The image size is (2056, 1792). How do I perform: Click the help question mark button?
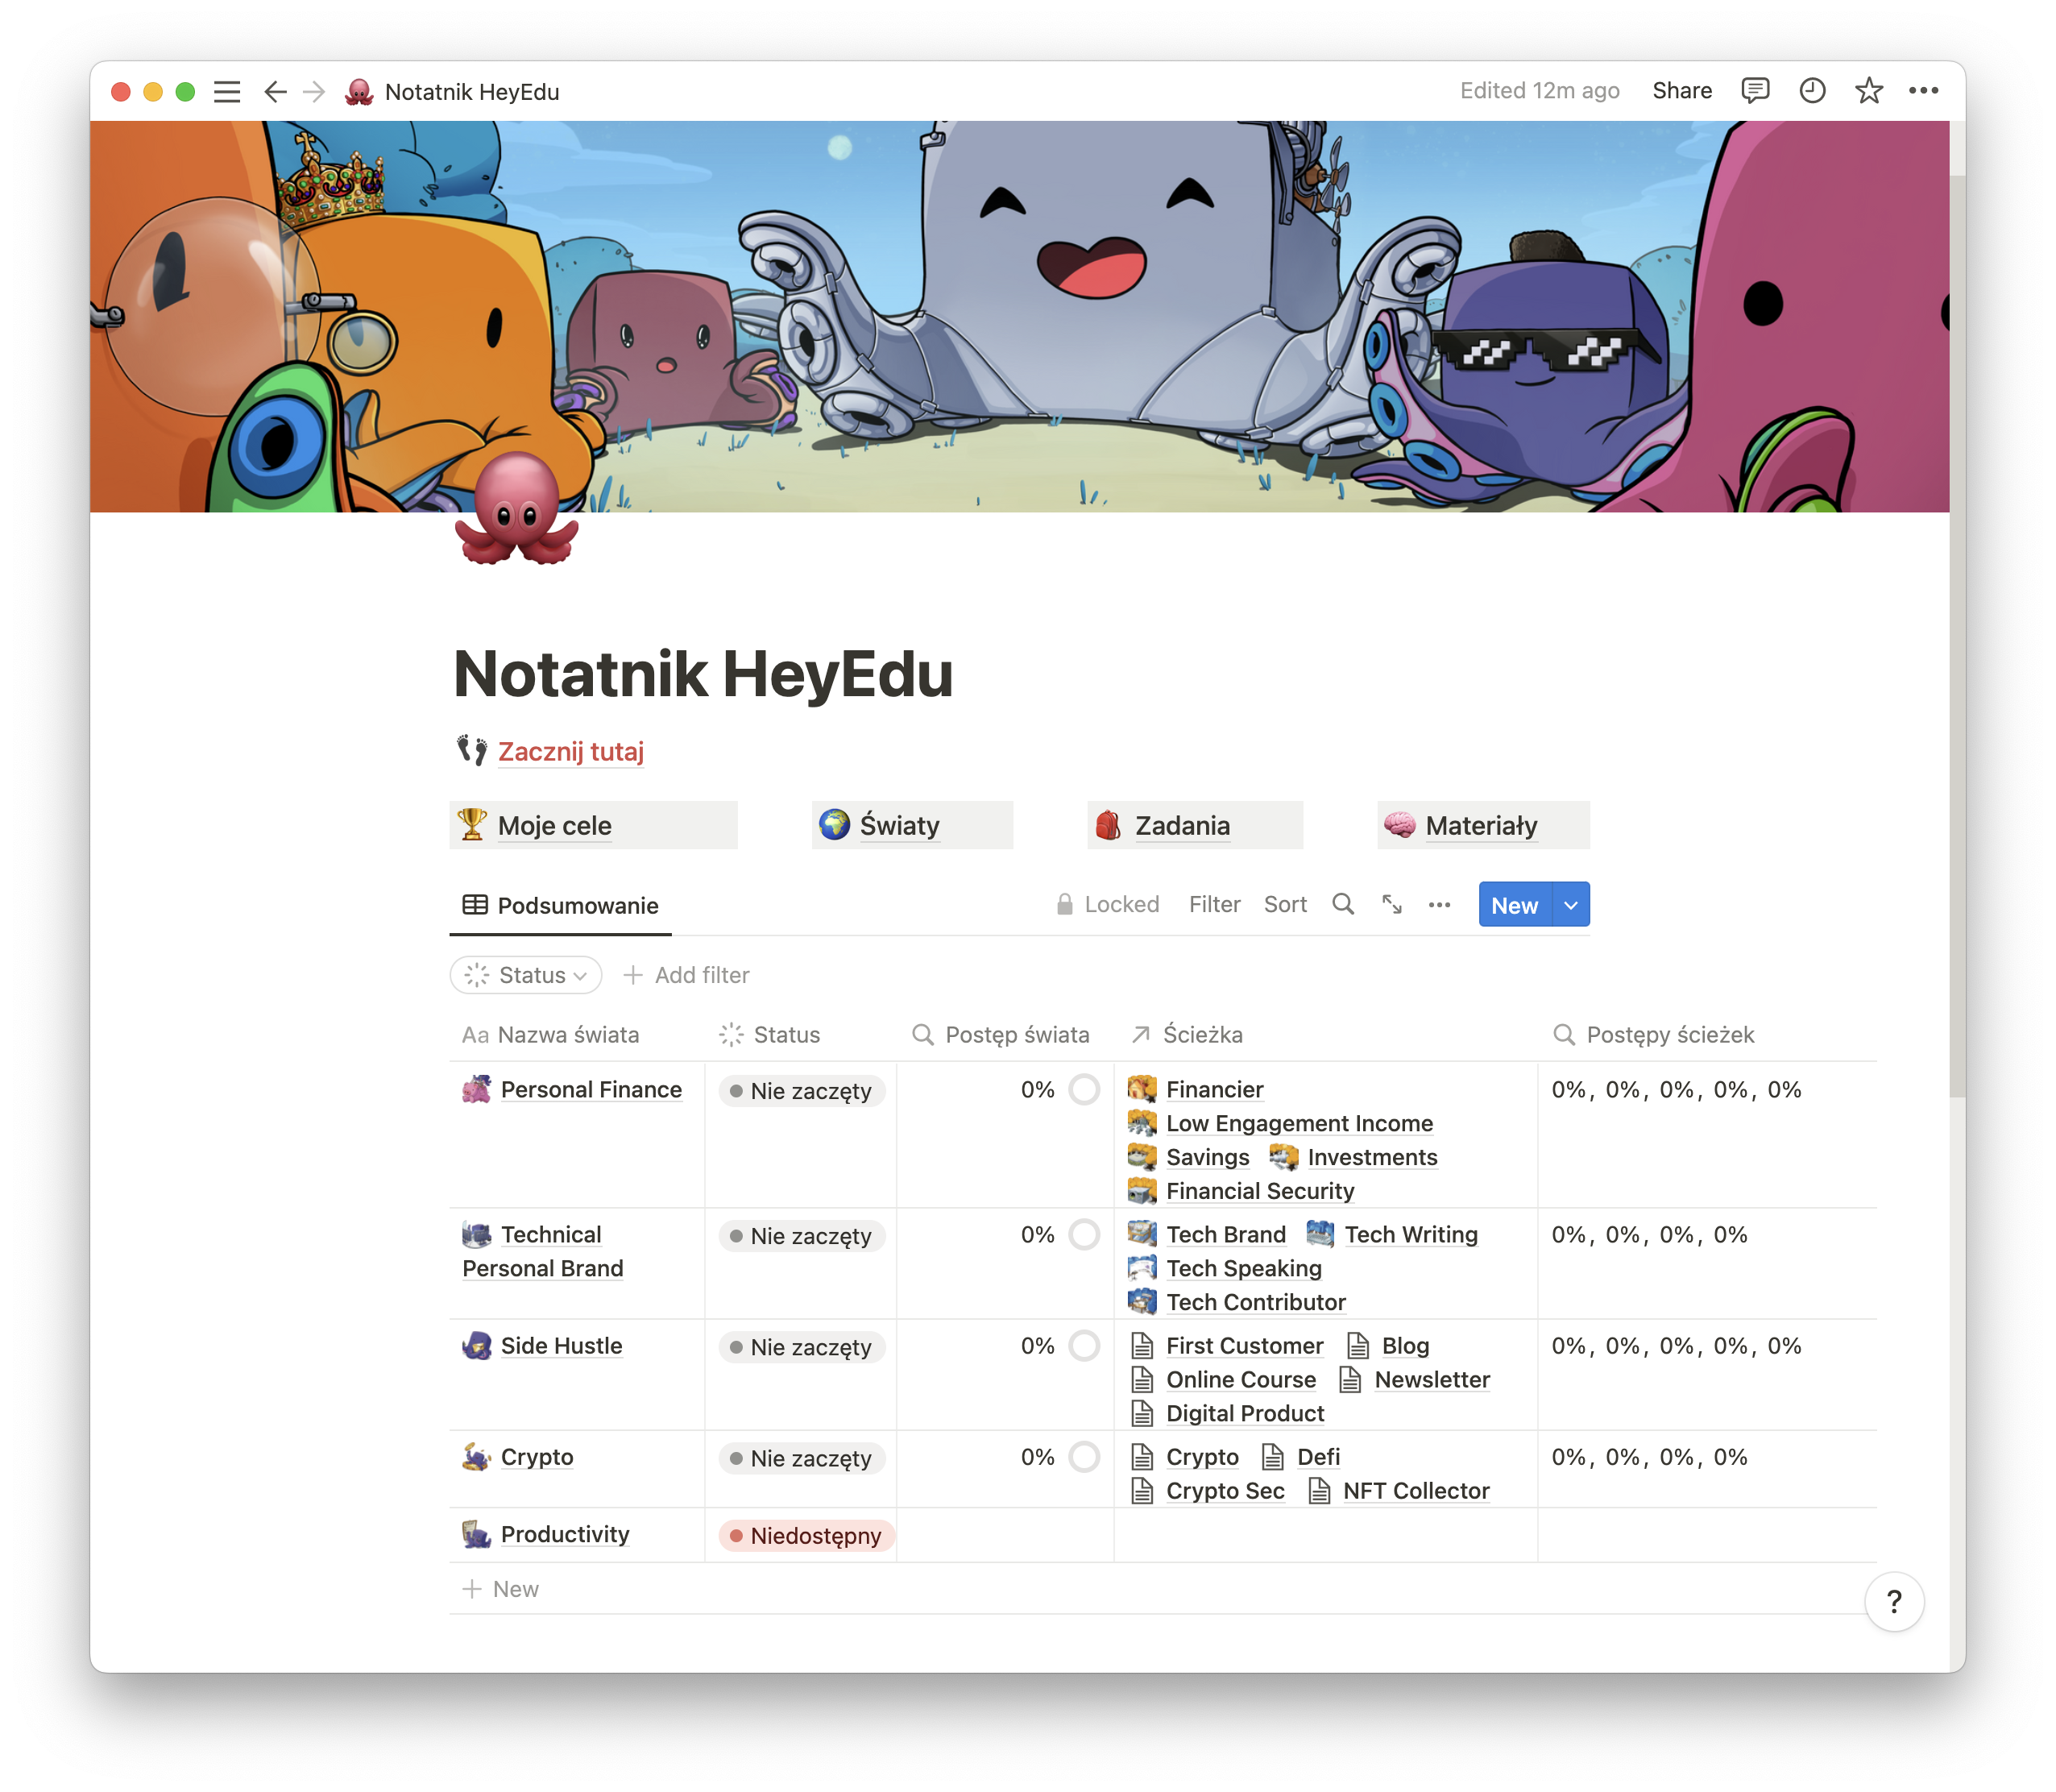[x=1893, y=1603]
